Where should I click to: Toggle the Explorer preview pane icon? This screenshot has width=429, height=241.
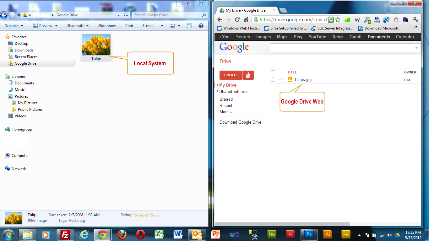coord(190,26)
